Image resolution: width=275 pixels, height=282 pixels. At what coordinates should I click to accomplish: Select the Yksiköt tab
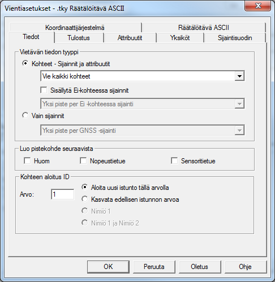point(180,38)
